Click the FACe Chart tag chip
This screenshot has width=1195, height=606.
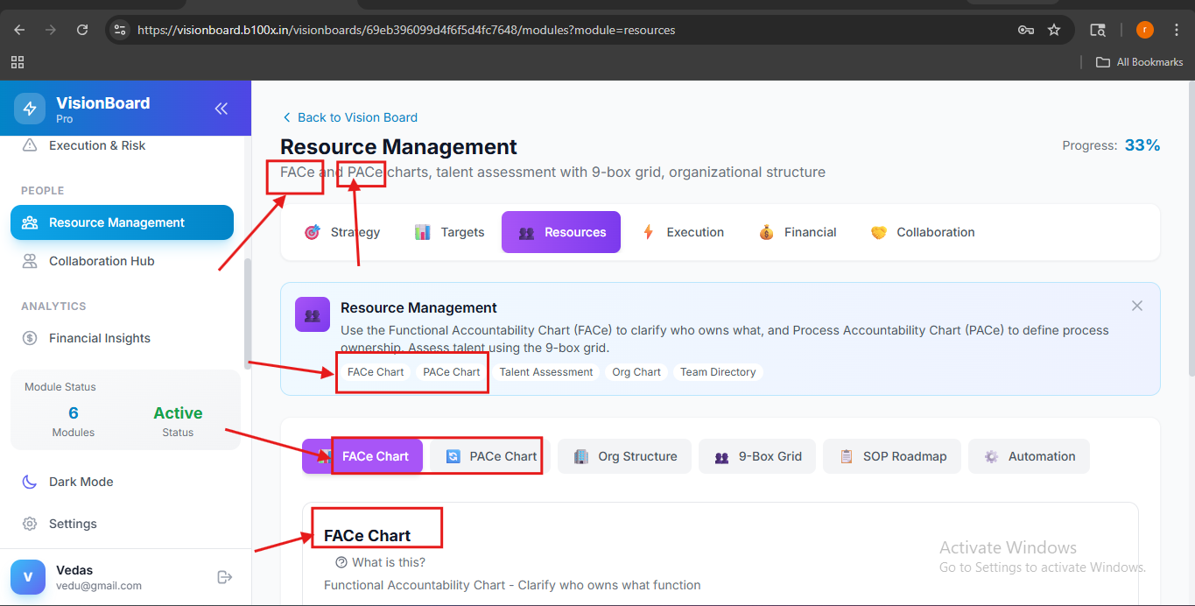(376, 372)
